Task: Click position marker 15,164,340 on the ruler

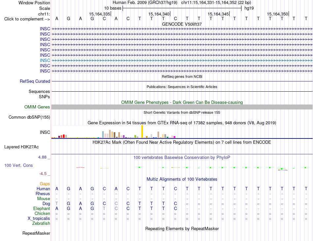Action: pyautogui.click(x=159, y=14)
